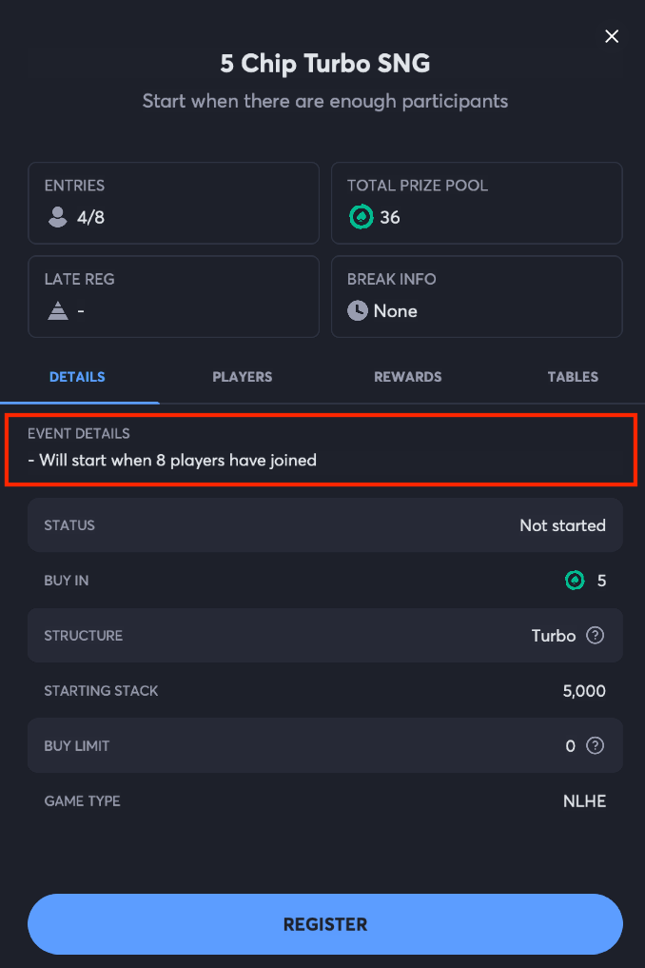Click the break info clock icon
The height and width of the screenshot is (968, 645).
358,311
